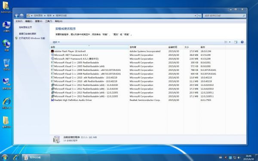Sort list by 名称 column header
This screenshot has height=161, width=258.
point(89,47)
